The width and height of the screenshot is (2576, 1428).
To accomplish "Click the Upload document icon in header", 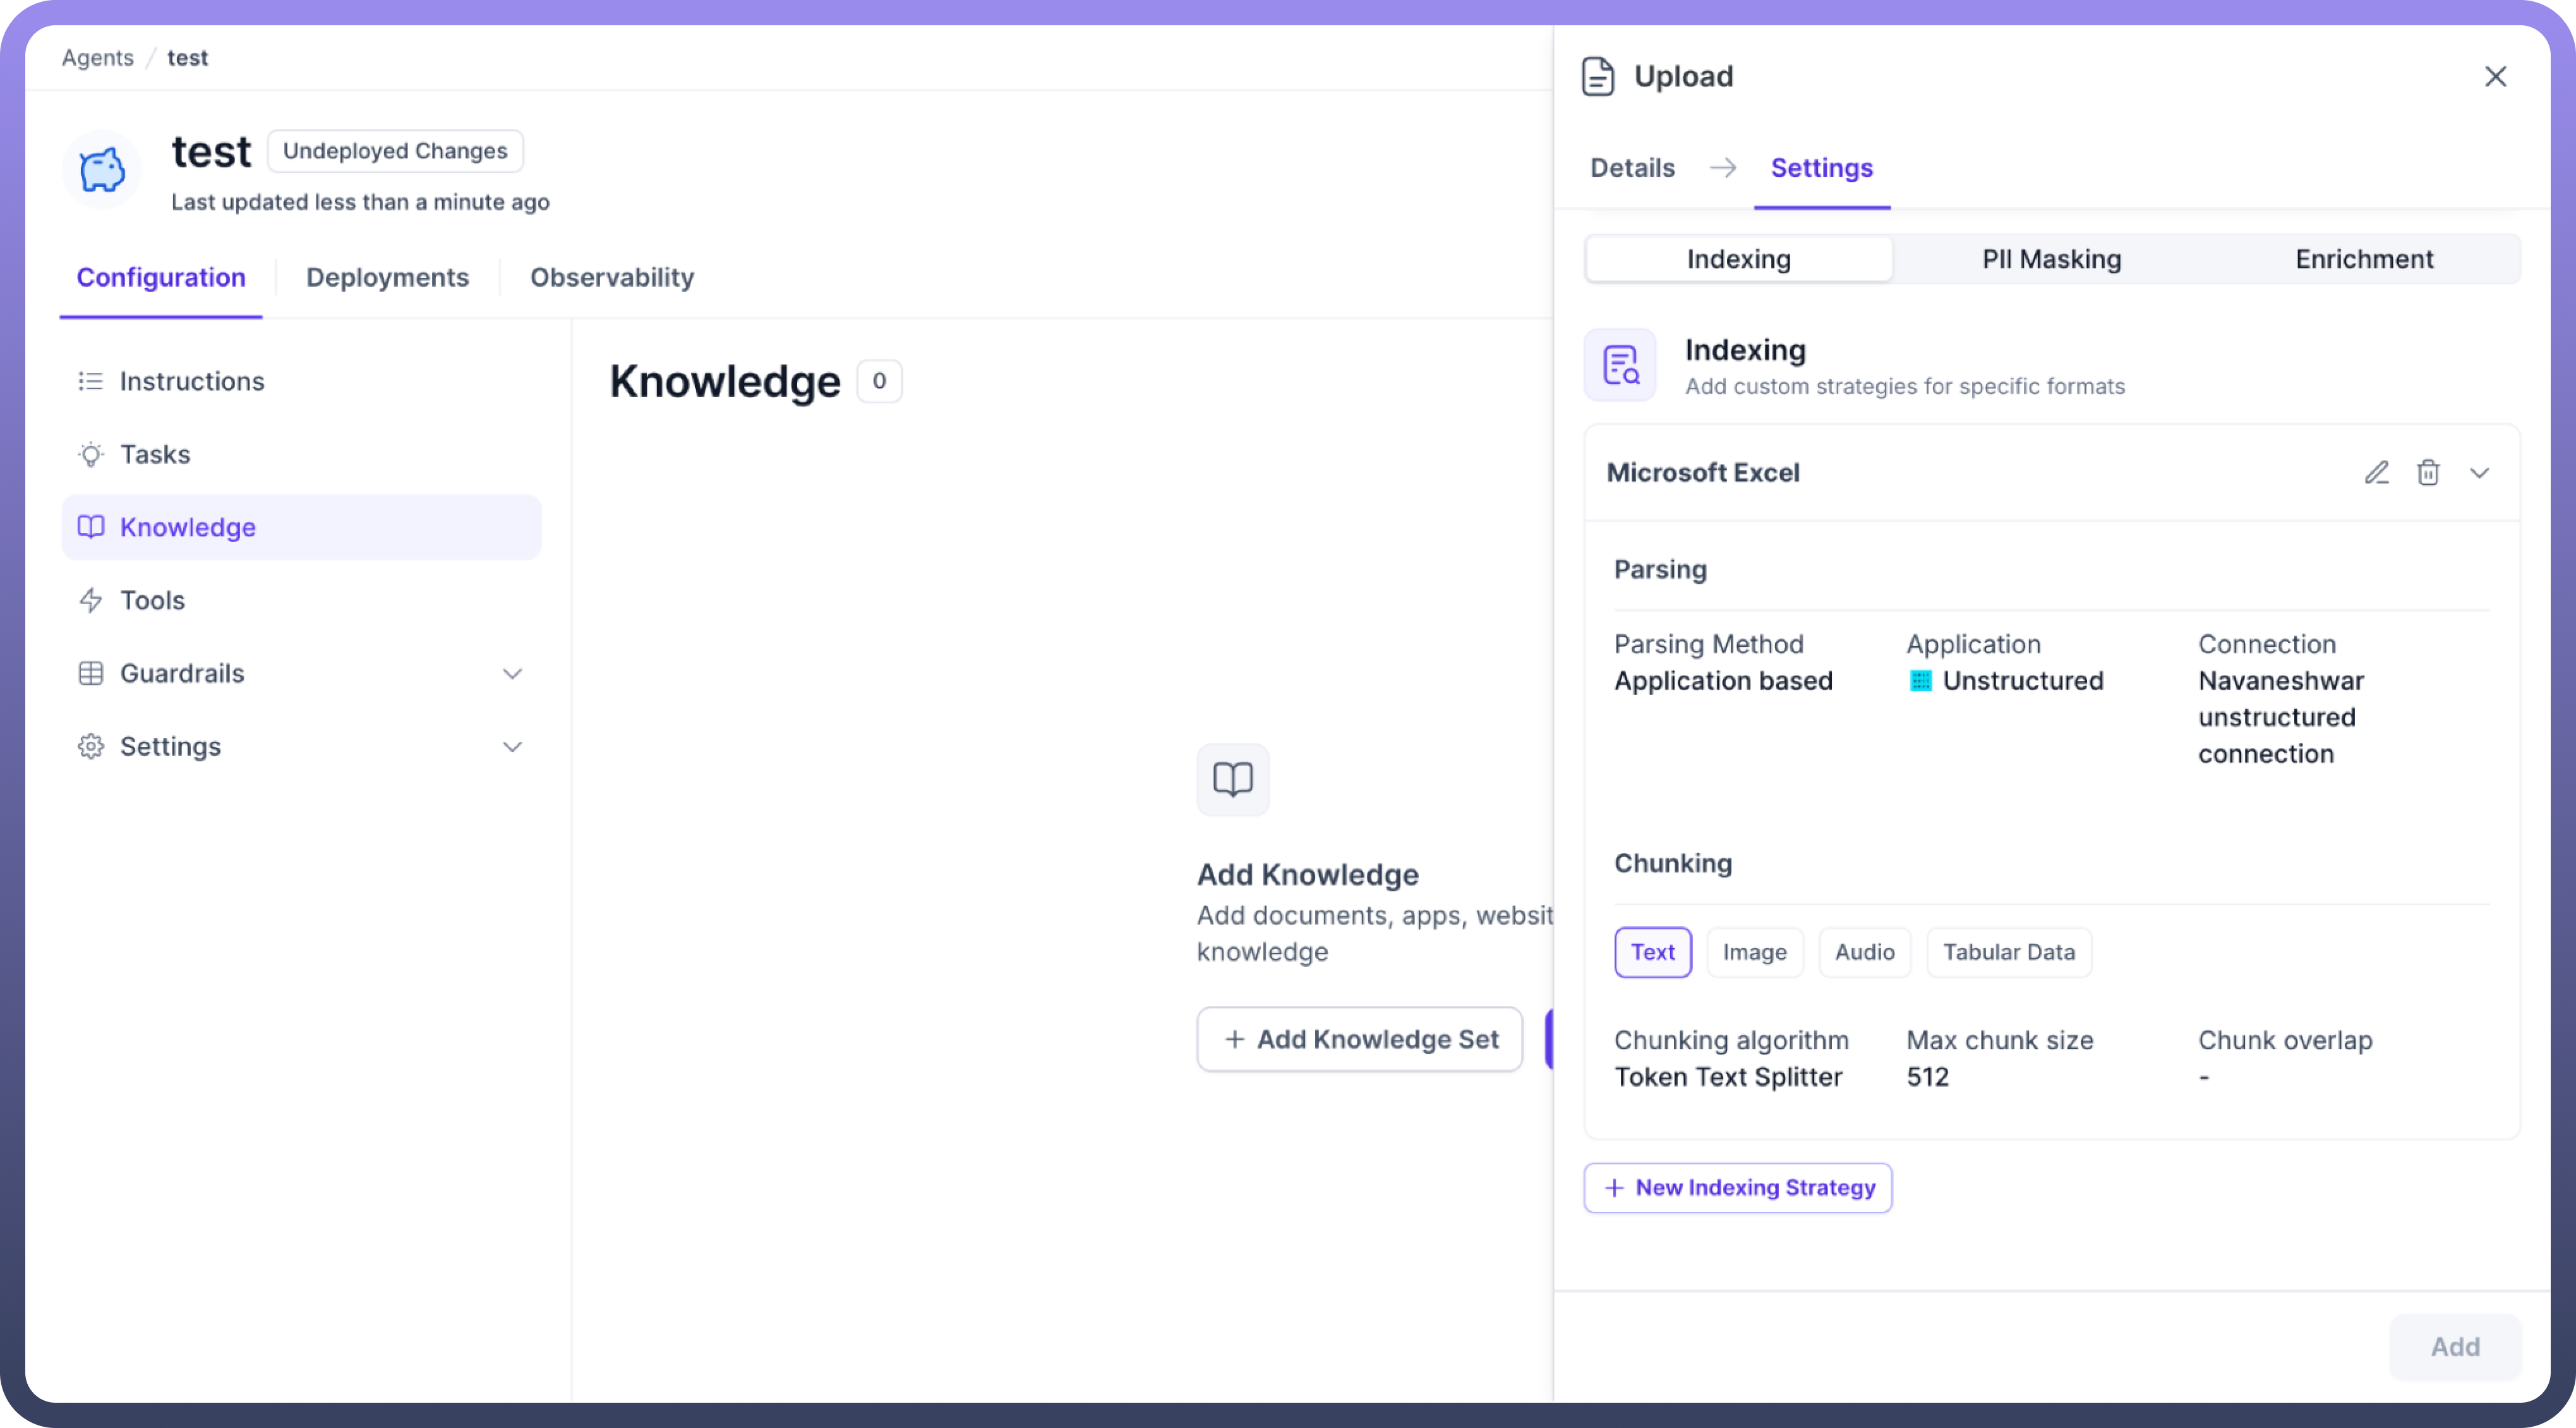I will click(1598, 76).
